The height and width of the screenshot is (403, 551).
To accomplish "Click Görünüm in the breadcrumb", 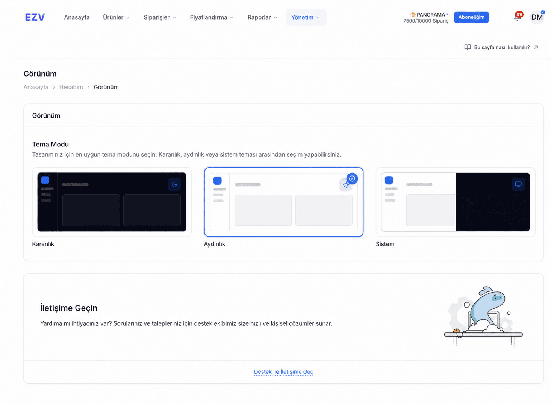I will [x=106, y=87].
